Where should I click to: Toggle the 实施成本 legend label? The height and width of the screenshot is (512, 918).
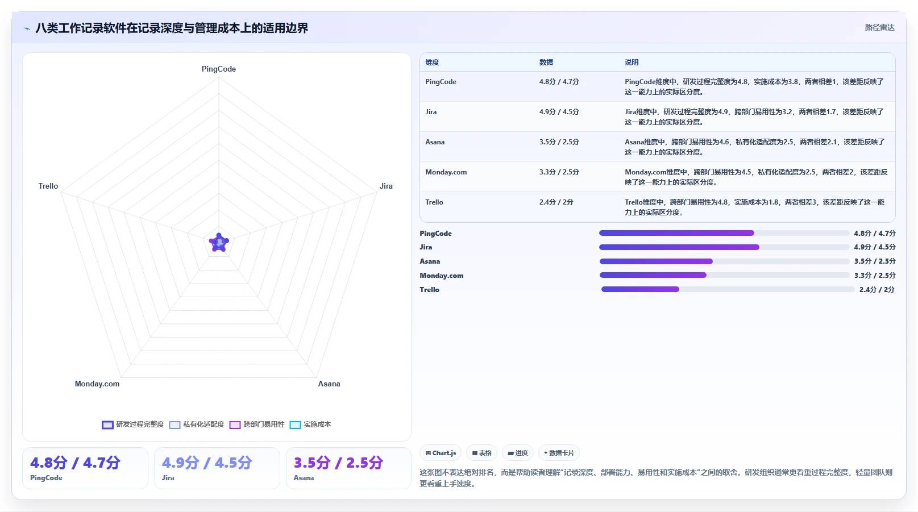317,424
